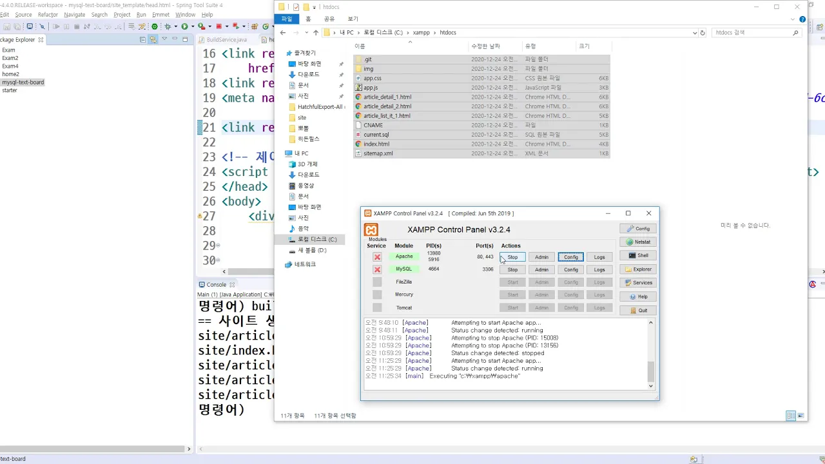Viewport: 825px width, 464px height.
Task: Sort files by 이름 column header
Action: click(x=410, y=46)
